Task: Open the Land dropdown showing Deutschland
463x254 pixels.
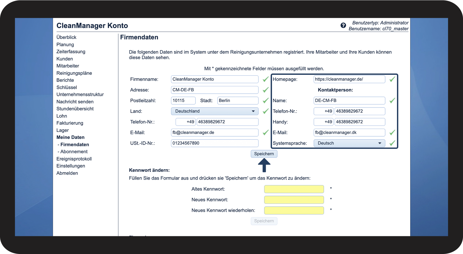Action: pos(215,111)
